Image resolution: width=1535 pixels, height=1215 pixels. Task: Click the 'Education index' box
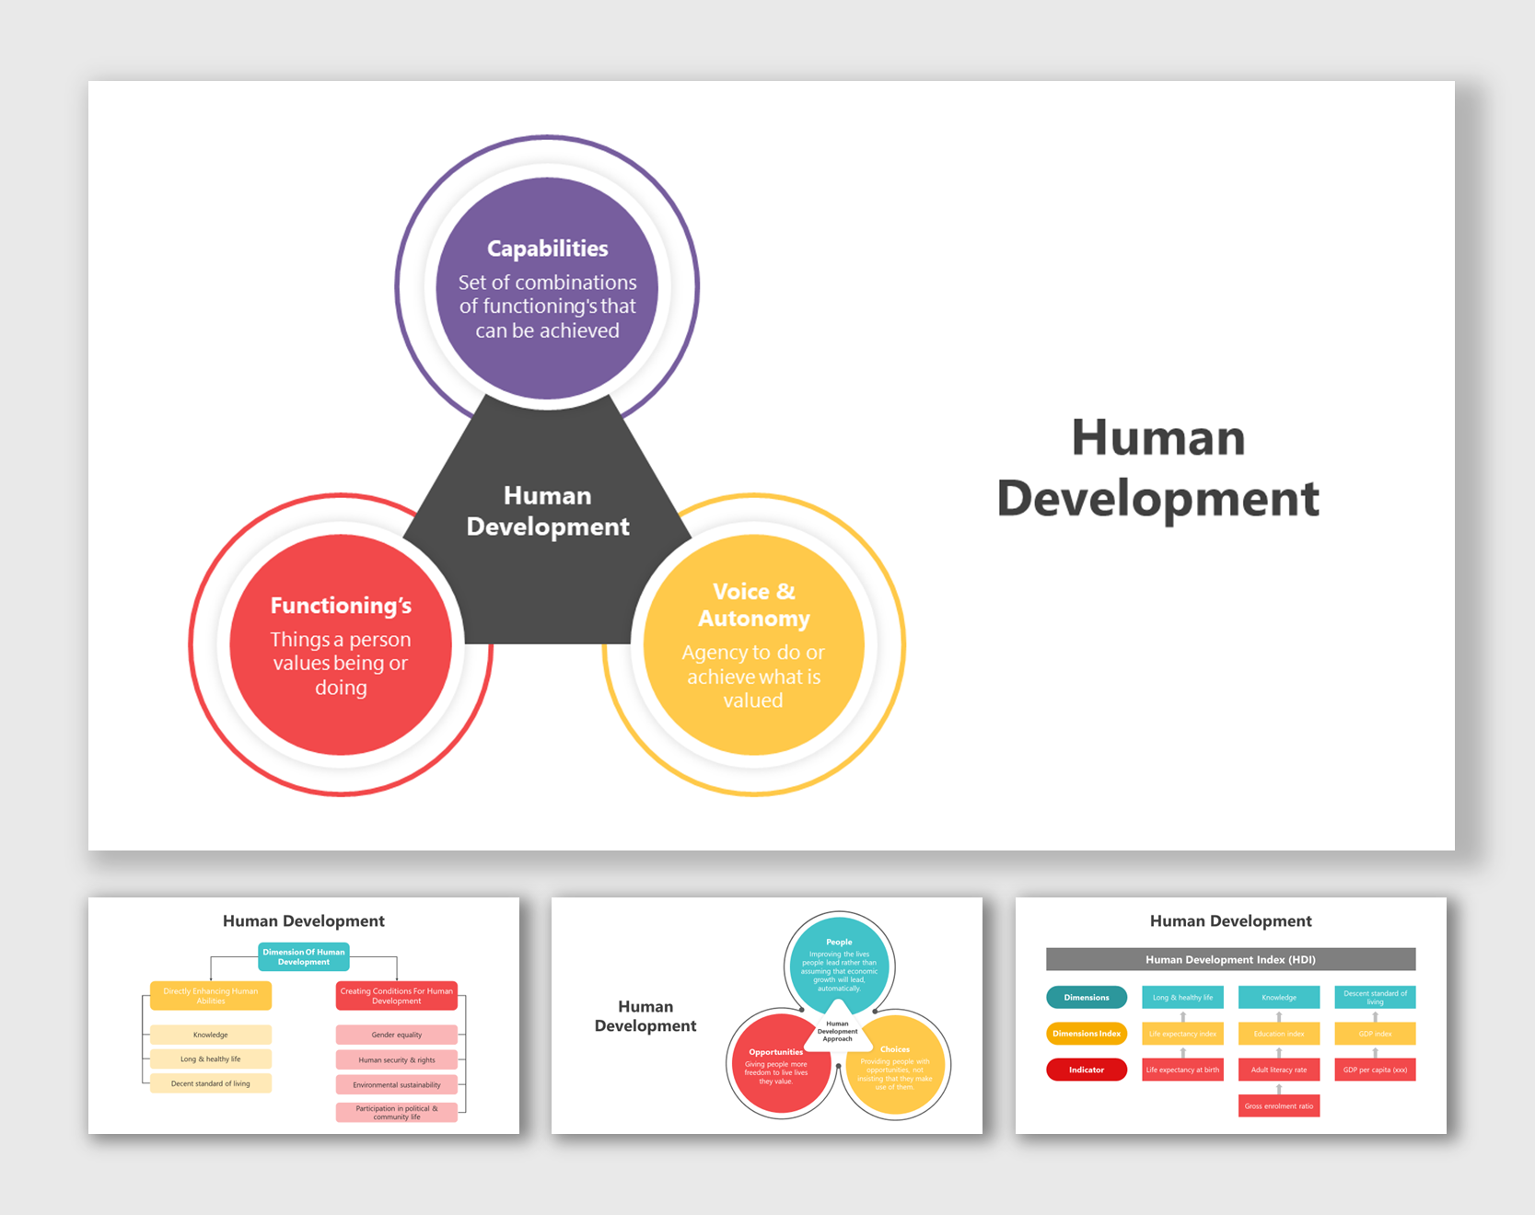[1279, 1034]
